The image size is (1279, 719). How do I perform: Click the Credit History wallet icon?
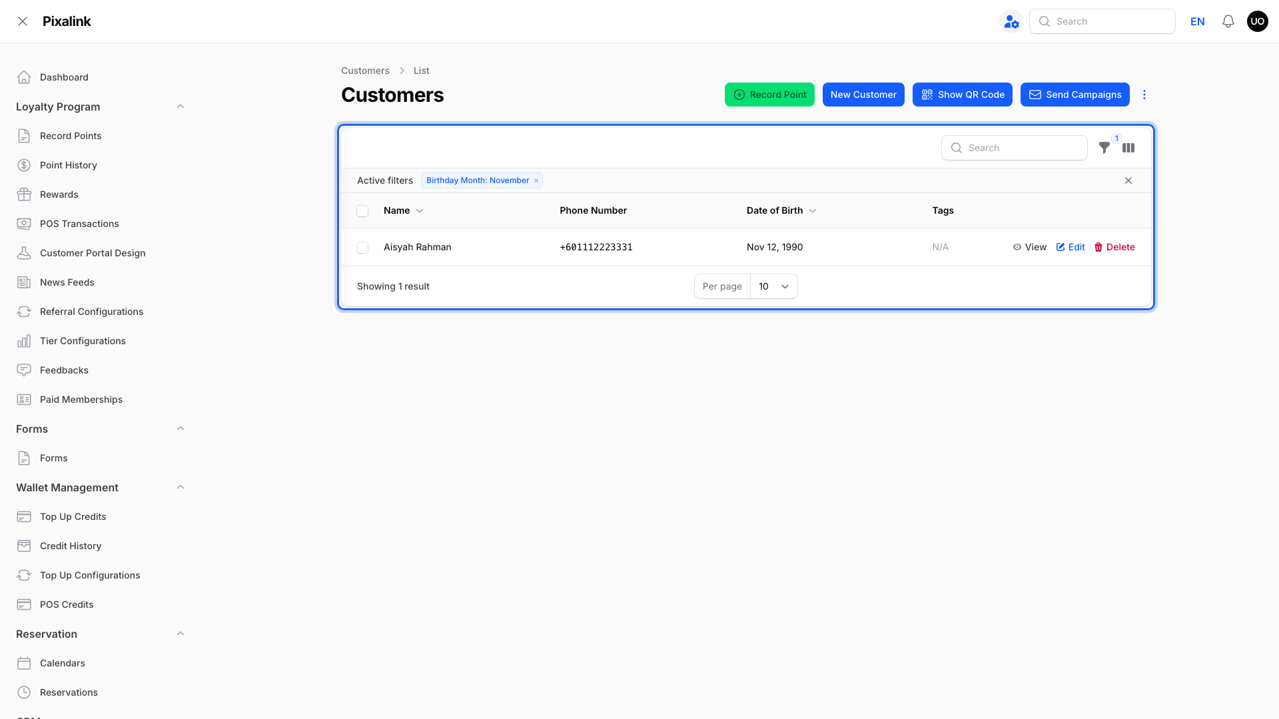pyautogui.click(x=24, y=546)
